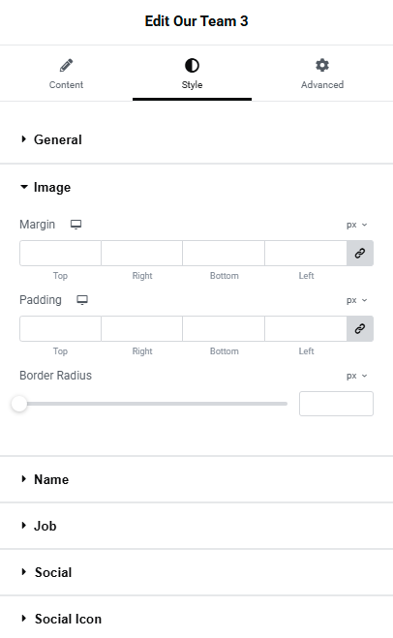393x638 pixels.
Task: Open Padding px unit dropdown
Action: 357,300
